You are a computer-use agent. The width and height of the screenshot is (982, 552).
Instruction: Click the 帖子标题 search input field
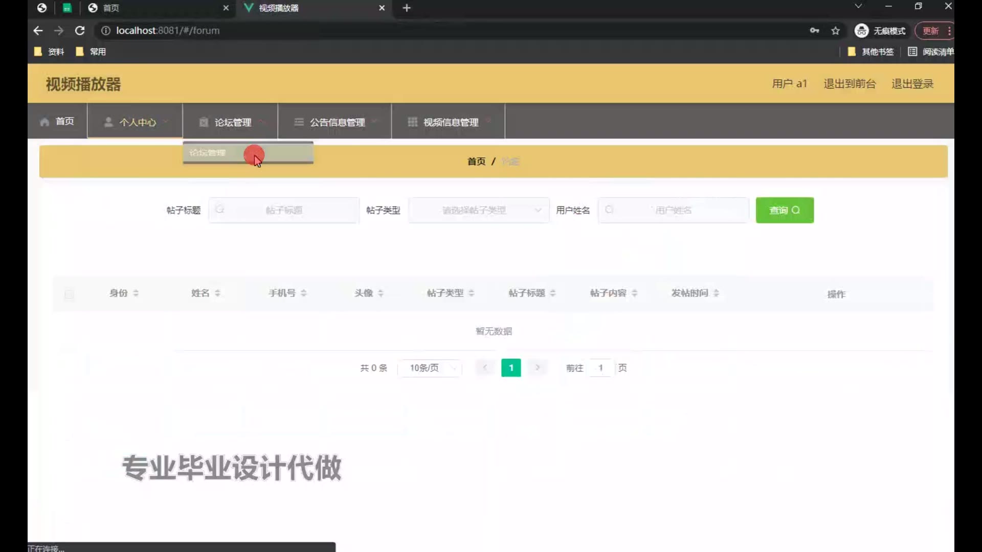(284, 210)
